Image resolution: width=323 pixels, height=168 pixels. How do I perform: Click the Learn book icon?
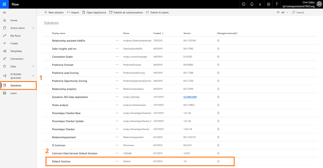pyautogui.click(x=4, y=93)
